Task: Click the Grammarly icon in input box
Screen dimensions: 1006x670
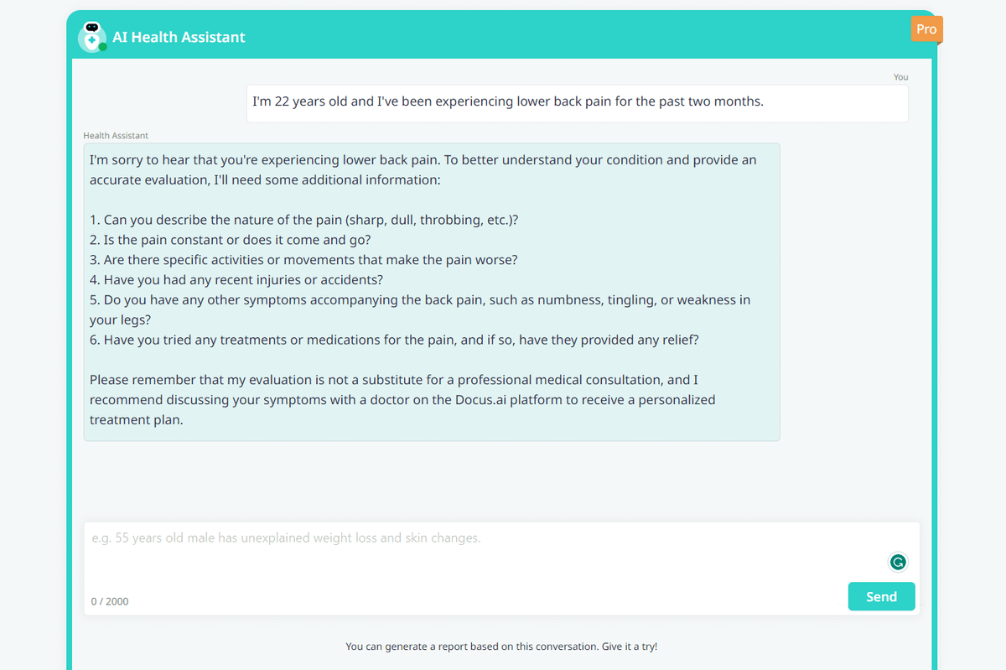Action: click(x=898, y=563)
